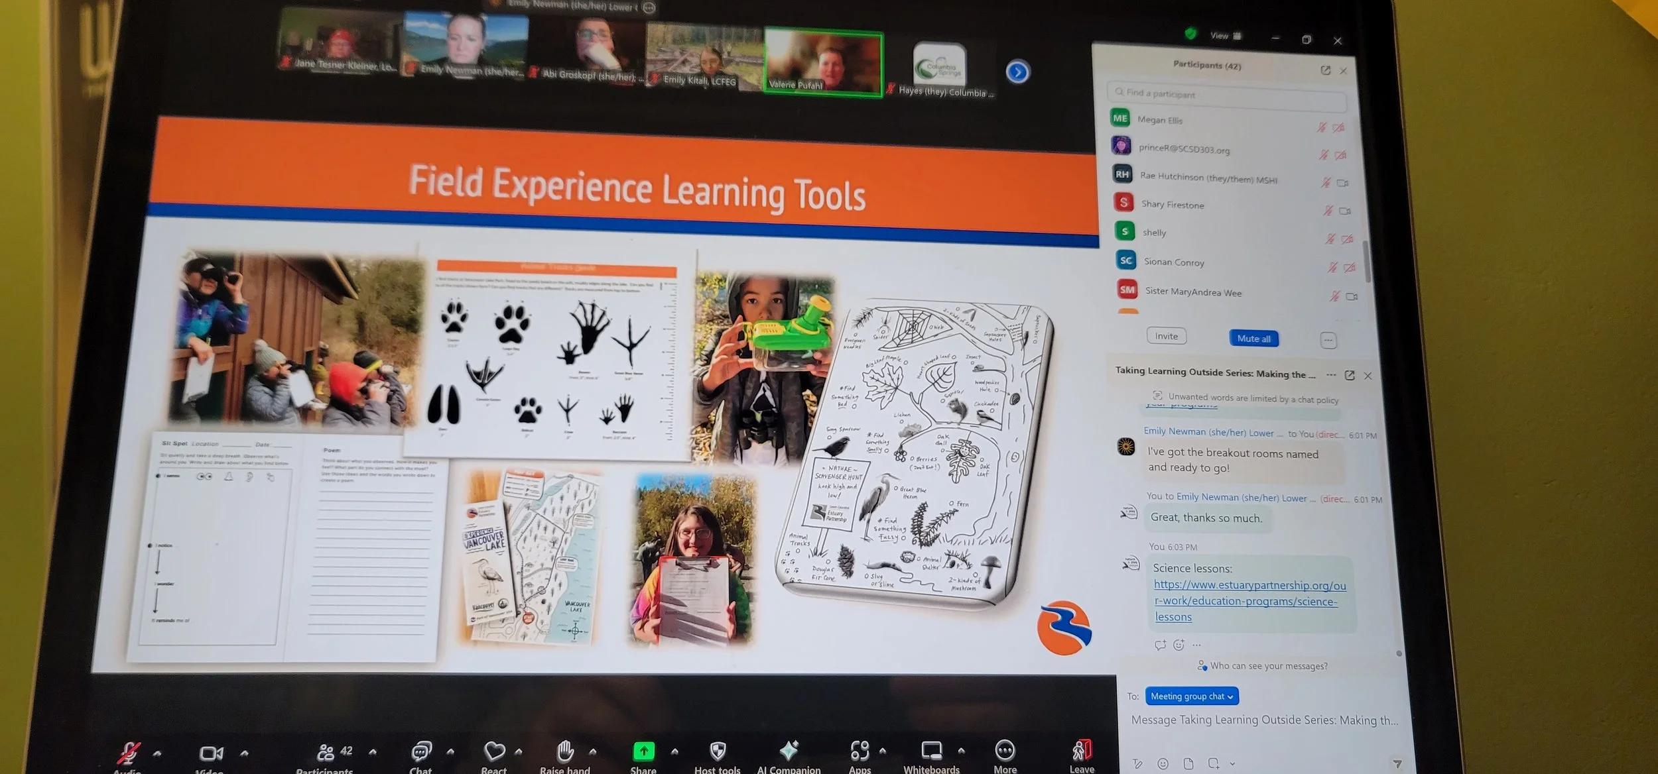The width and height of the screenshot is (1658, 774).
Task: Click the Mute all button
Action: click(x=1253, y=339)
